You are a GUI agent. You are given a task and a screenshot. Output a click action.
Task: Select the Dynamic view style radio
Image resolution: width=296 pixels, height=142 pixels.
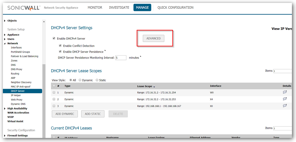pyautogui.click(x=80, y=80)
